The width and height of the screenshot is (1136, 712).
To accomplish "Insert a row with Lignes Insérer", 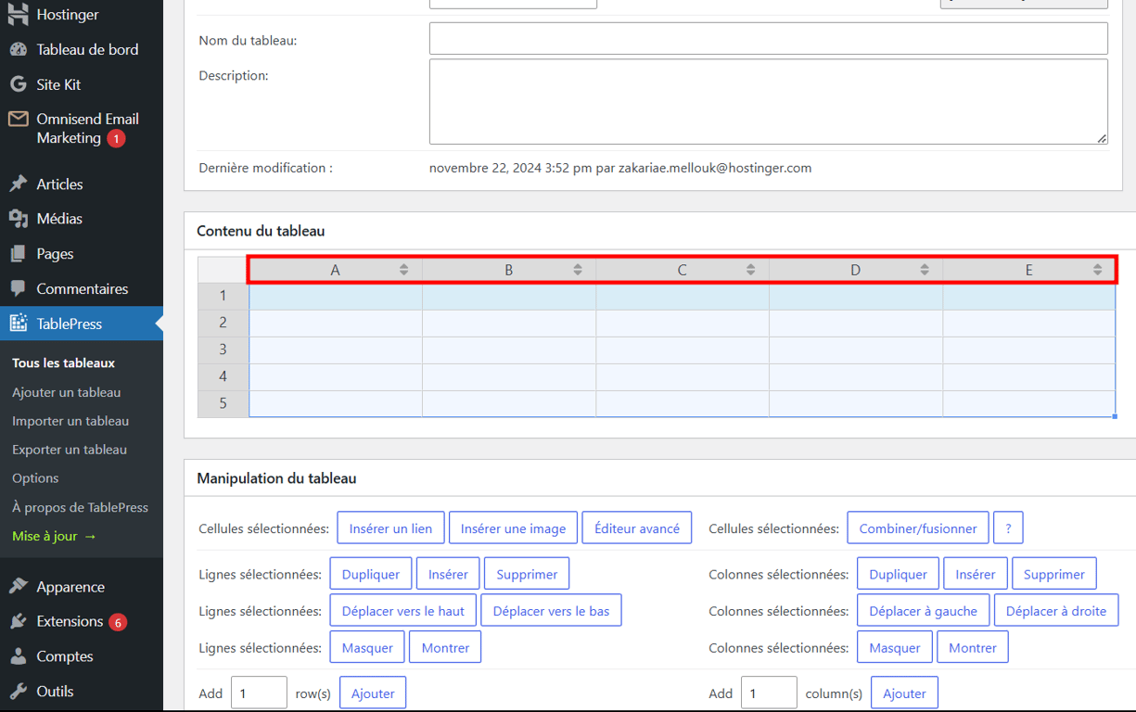I will tap(448, 574).
